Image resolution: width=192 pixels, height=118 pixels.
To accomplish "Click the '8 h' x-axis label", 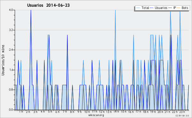I will click(72, 112).
